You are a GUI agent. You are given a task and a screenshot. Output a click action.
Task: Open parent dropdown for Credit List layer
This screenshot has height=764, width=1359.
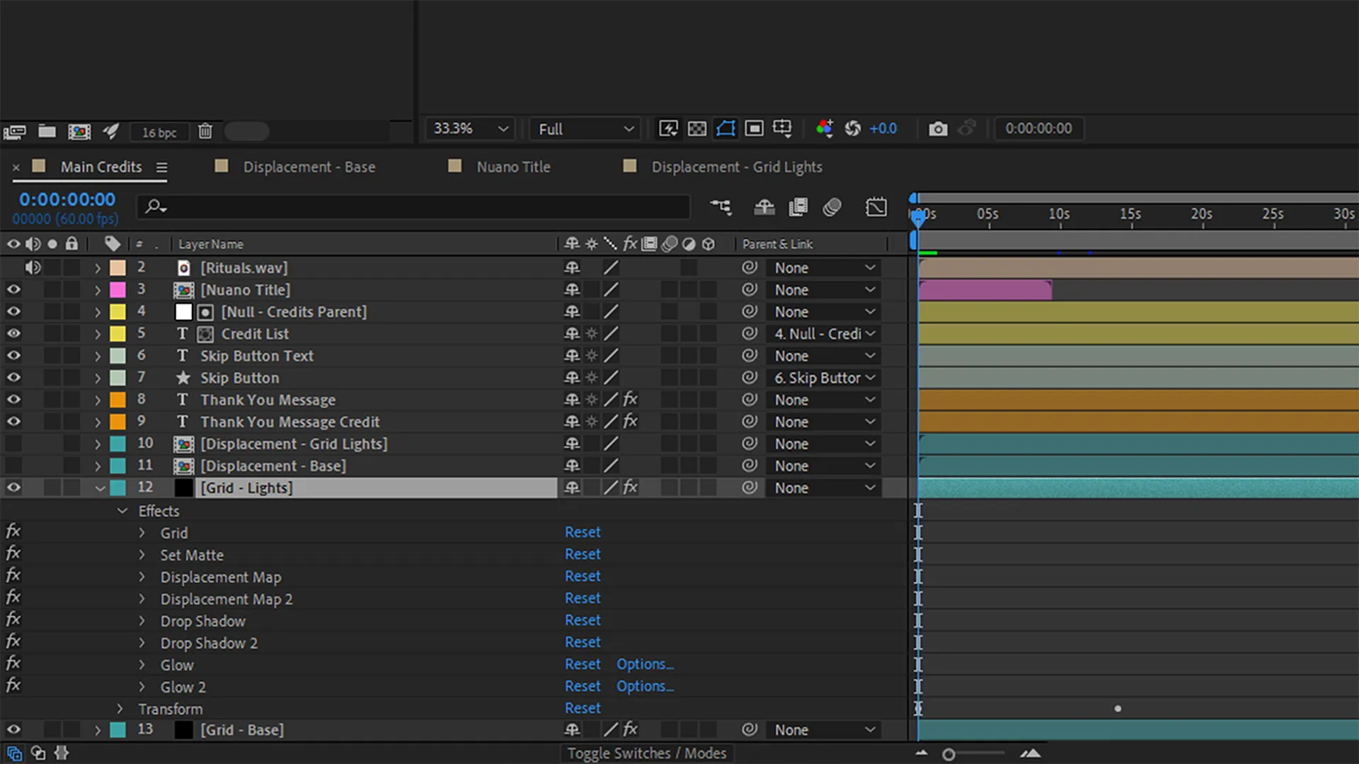(824, 334)
